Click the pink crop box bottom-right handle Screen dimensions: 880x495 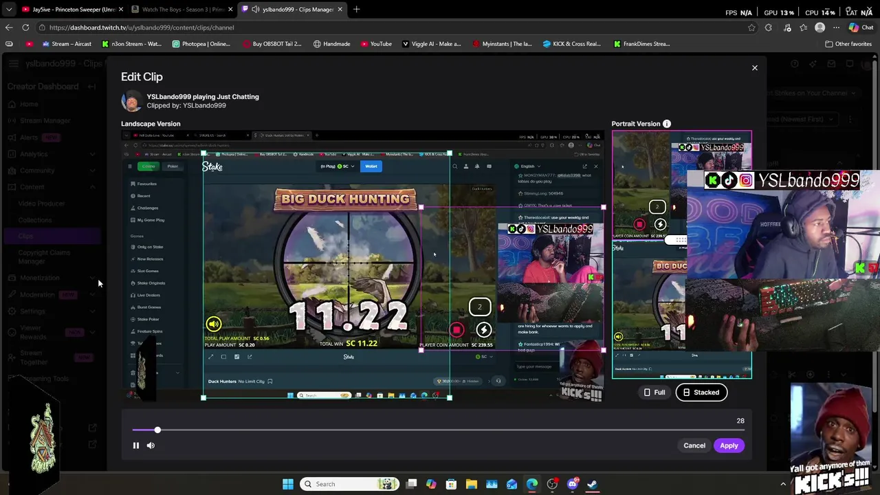coord(603,350)
